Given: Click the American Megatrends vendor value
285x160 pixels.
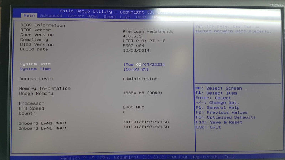Looking at the screenshot, I should [148, 31].
